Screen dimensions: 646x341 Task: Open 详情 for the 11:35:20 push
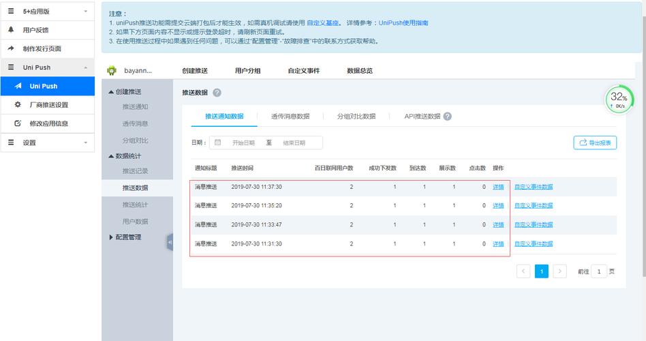[499, 205]
